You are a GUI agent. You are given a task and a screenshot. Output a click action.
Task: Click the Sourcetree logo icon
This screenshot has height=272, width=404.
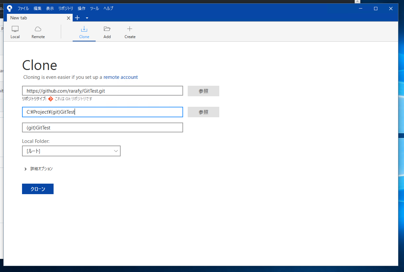click(x=10, y=9)
